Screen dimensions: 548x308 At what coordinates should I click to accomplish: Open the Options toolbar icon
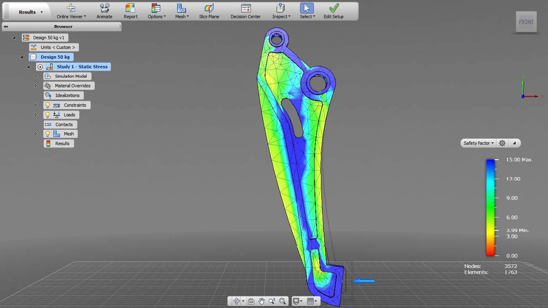point(156,8)
